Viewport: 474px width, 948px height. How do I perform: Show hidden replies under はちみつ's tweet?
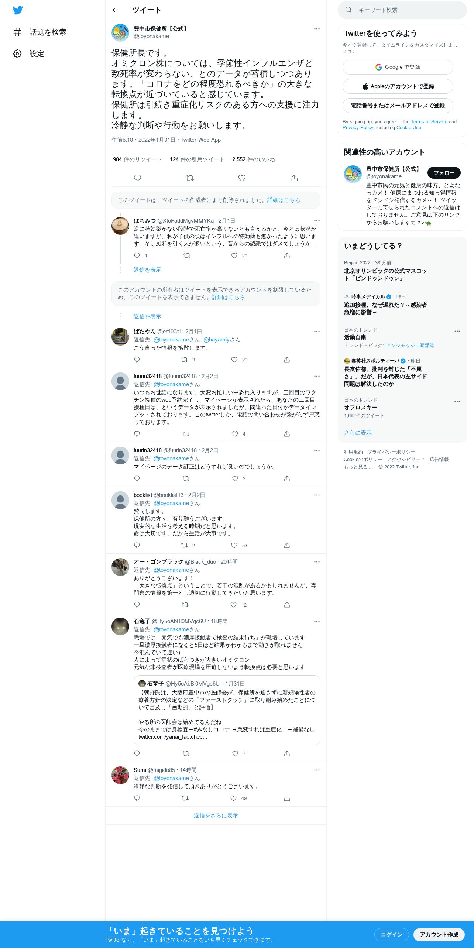tap(147, 270)
